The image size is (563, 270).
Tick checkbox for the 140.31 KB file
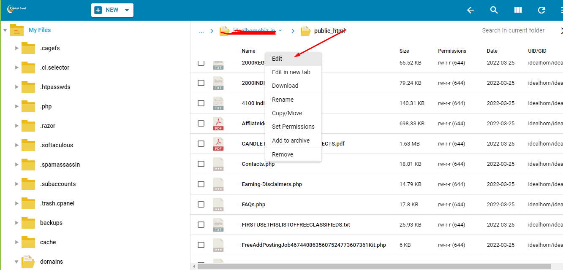(x=201, y=103)
